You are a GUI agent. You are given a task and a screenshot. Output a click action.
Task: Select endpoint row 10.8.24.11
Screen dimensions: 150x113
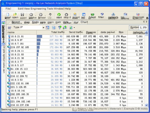(x=75, y=51)
